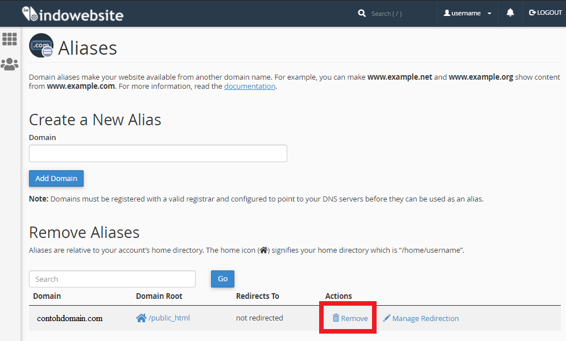Open the /public_html domain root link
This screenshot has width=566, height=341.
(168, 318)
